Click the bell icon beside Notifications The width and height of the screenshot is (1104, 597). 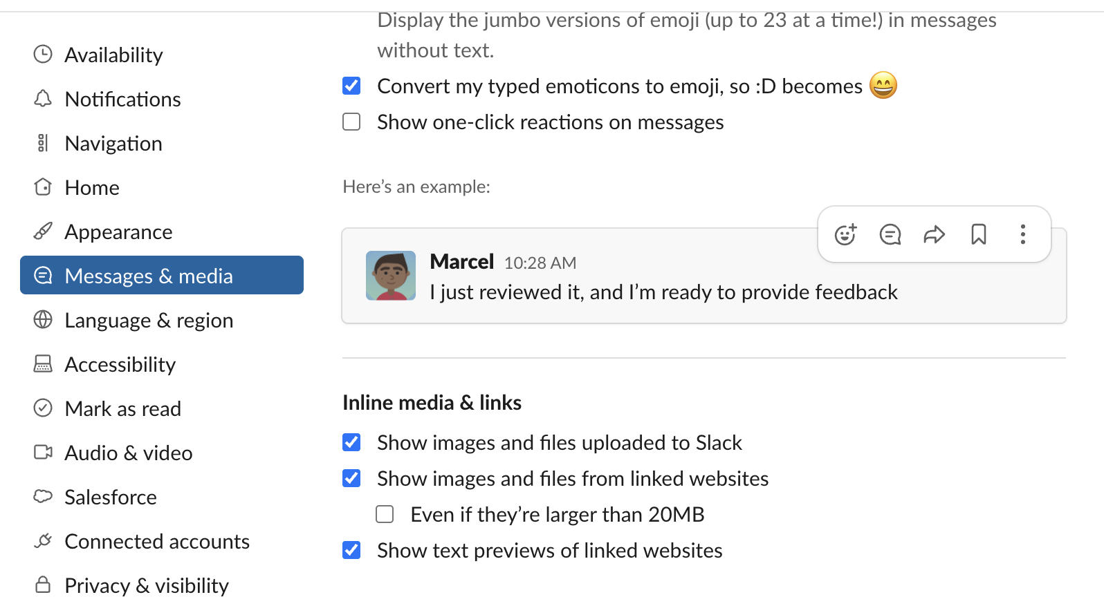tap(43, 99)
